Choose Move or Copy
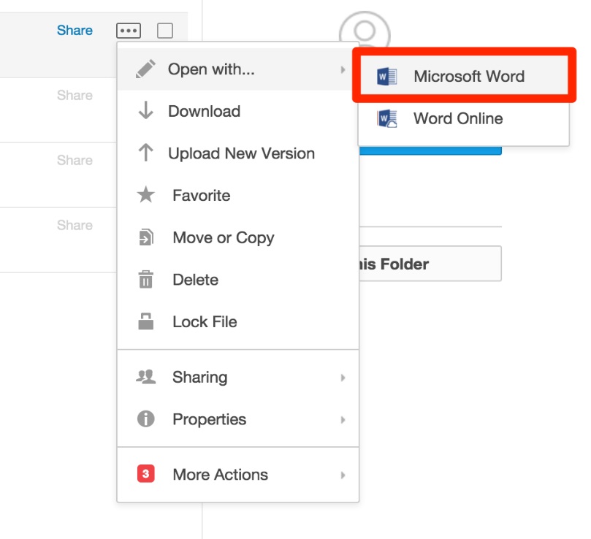 tap(238, 237)
